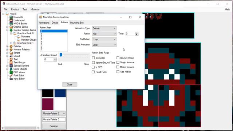Click the Input Editor icon

11,79
